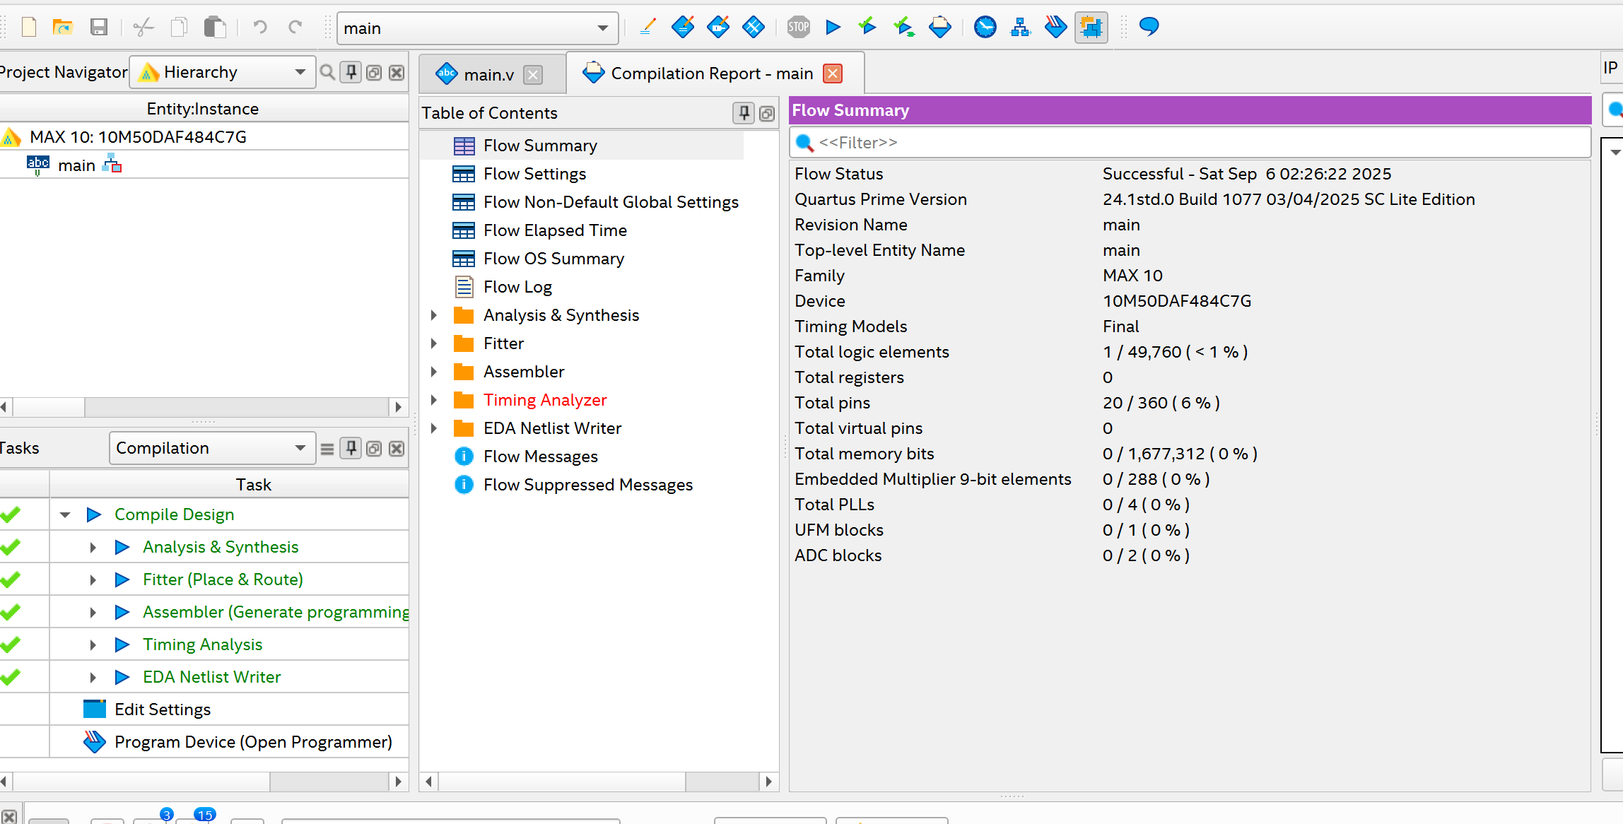Open Flow Settings report
Screen dimensions: 1623x824
point(534,174)
